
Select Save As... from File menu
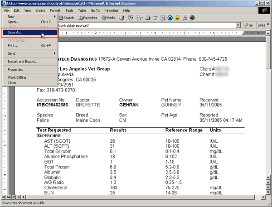coord(30,32)
